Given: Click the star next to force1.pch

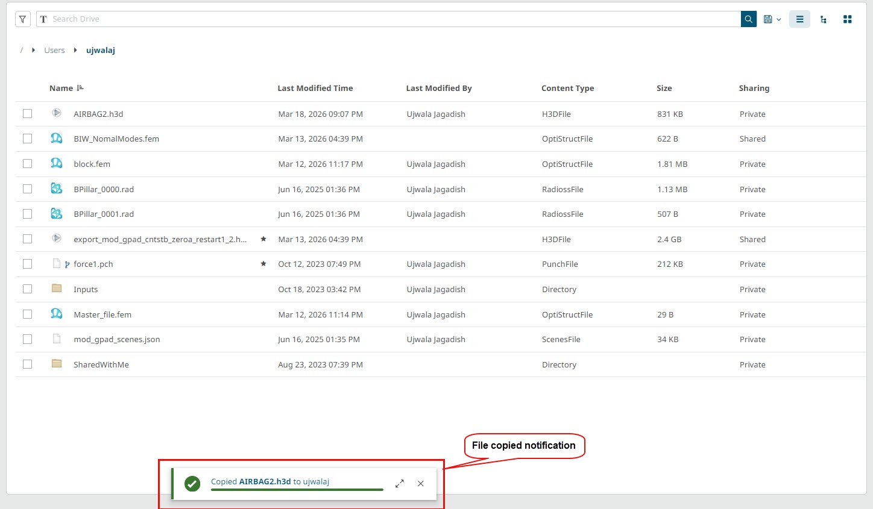Looking at the screenshot, I should point(263,264).
